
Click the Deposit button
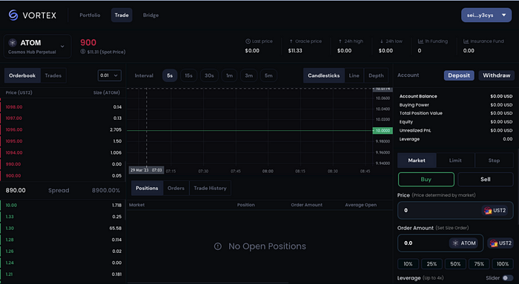[459, 75]
